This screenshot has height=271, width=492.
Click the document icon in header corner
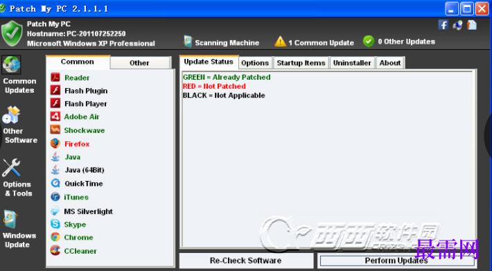(x=472, y=25)
